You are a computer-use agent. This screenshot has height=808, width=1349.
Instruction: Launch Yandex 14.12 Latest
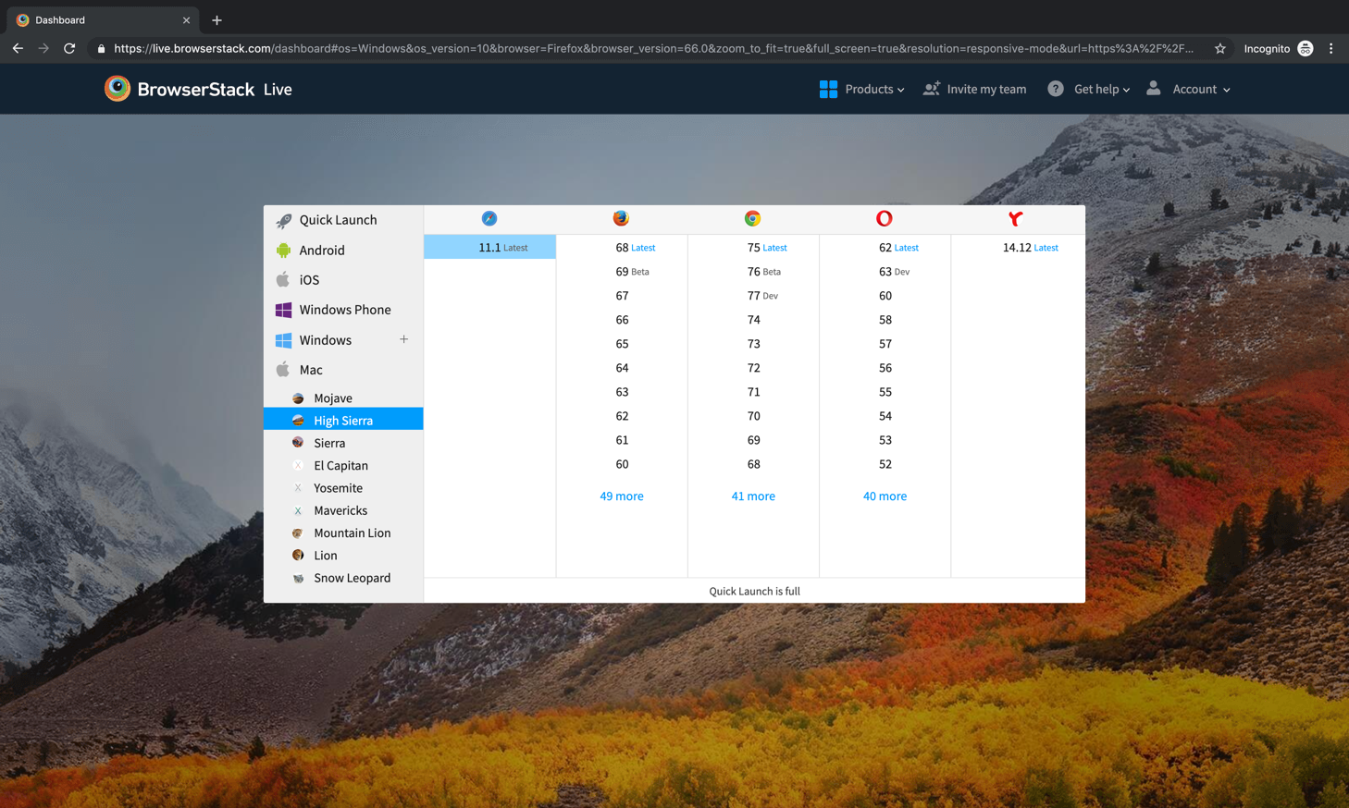[1018, 248]
